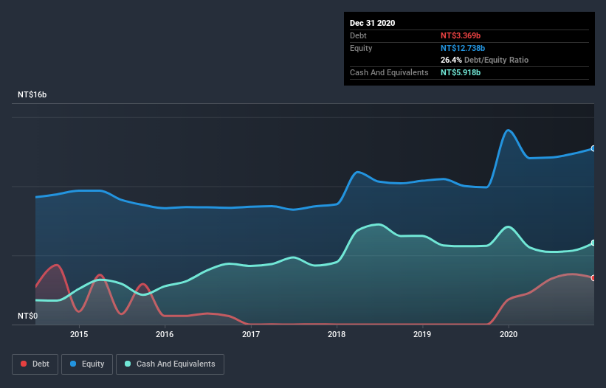Screen dimensions: 606x388
Task: Click the NT$3.369b debt value
Action: 461,35
